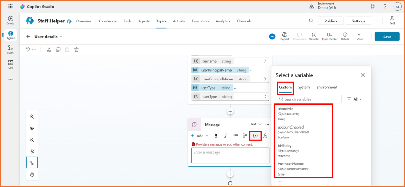Screen dimensions: 405x187
Task: Open the Test pane flask icon
Action: [392, 21]
